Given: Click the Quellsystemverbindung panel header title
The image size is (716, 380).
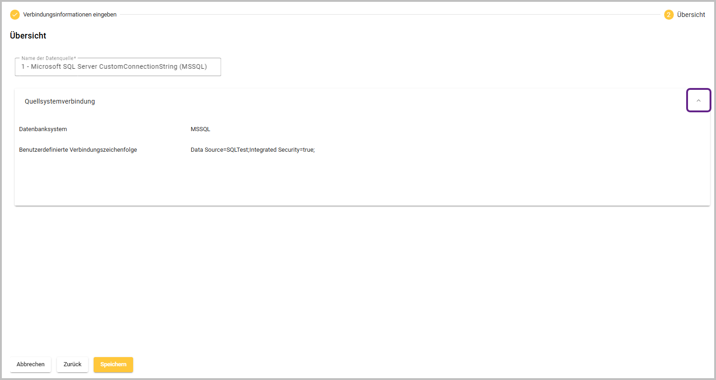Looking at the screenshot, I should 60,101.
